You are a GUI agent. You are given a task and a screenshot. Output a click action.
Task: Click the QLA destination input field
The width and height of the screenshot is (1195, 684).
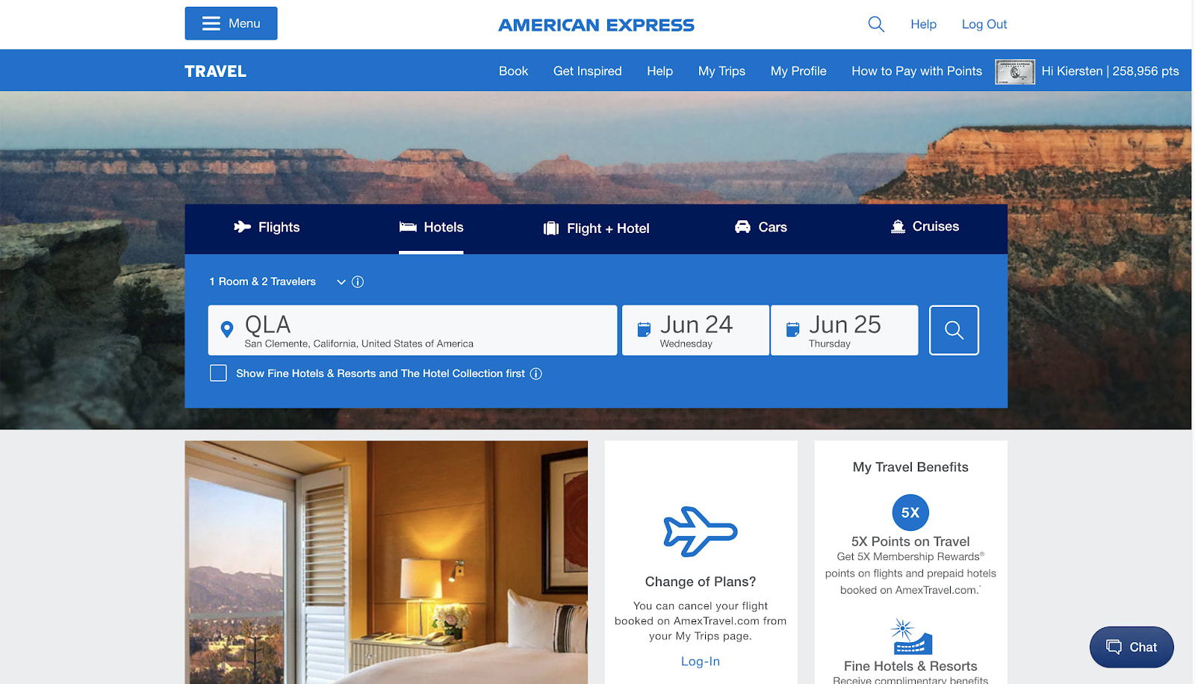pos(412,330)
